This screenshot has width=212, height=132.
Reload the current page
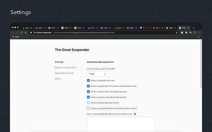click(x=21, y=32)
